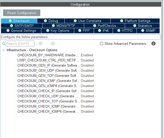Screen dimensions: 164x138
Task: Click Disabled value of CHECKSUM_CHECK_TCP
Action: pyautogui.click(x=87, y=101)
